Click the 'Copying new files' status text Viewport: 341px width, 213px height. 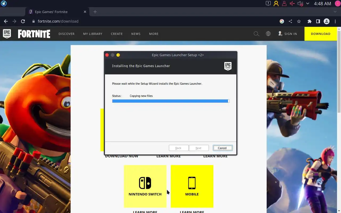141,96
